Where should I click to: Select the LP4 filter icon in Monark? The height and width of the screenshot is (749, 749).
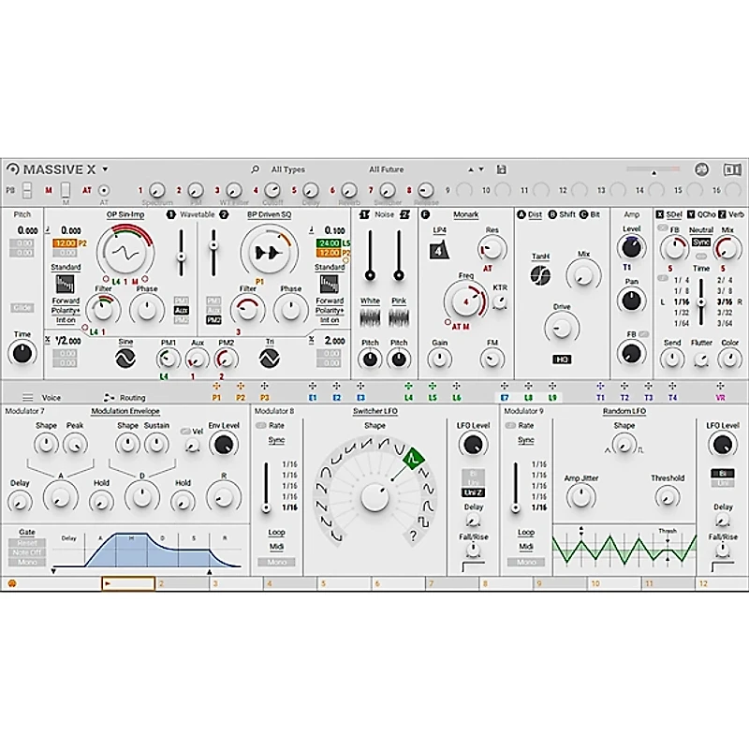tap(438, 248)
